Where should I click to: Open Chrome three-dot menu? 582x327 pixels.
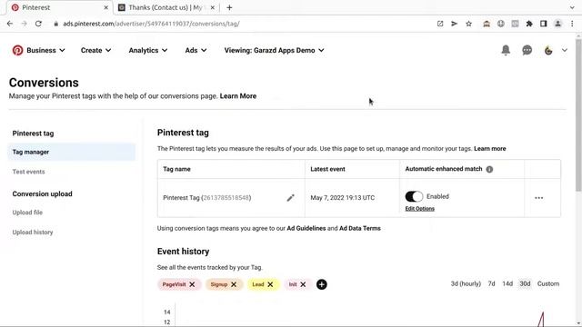click(572, 24)
